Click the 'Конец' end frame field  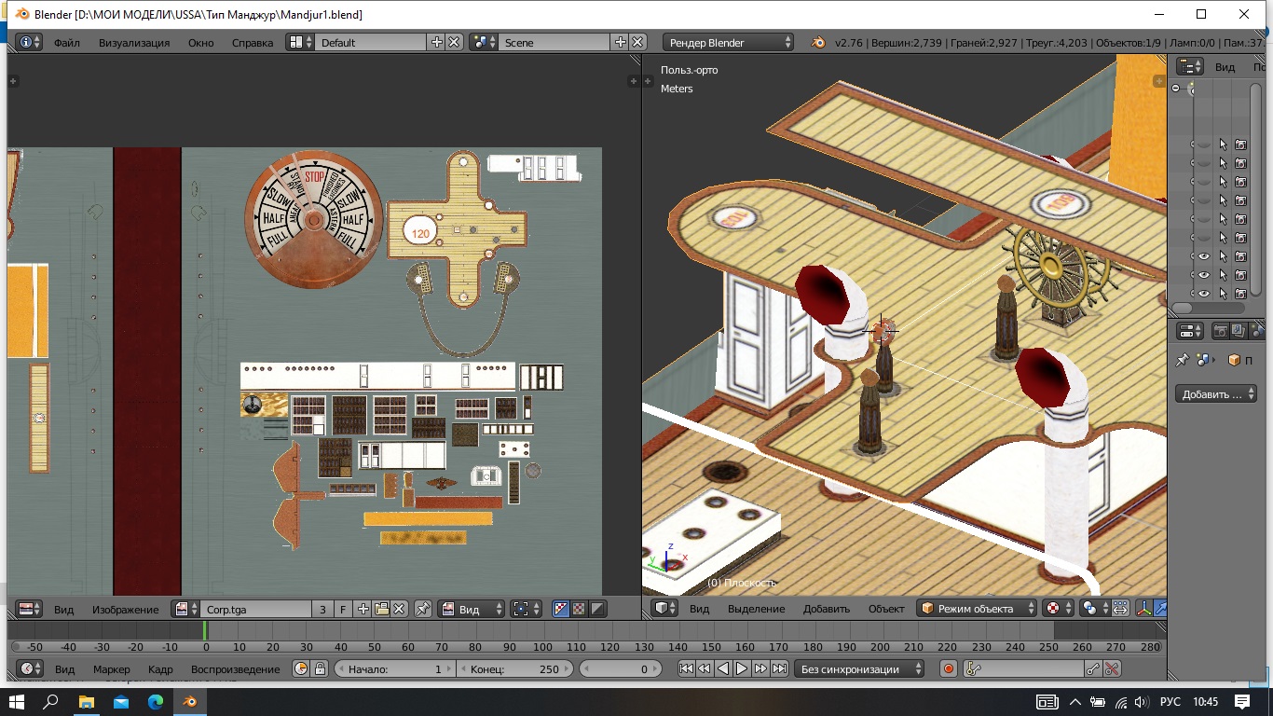515,668
